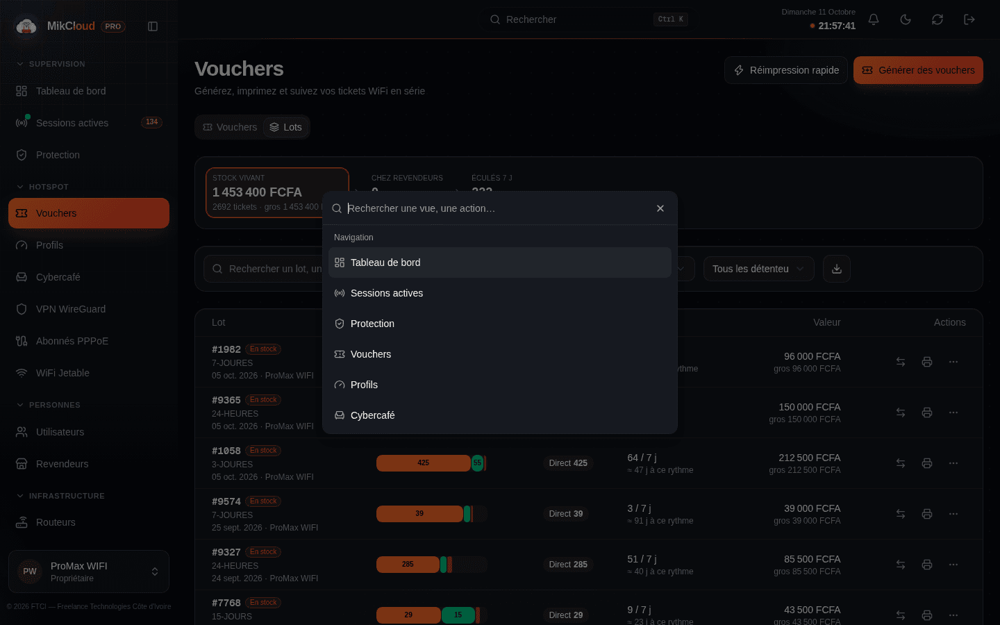Switch theme with the moon icon
Viewport: 1000px width, 625px height.
coord(906,19)
